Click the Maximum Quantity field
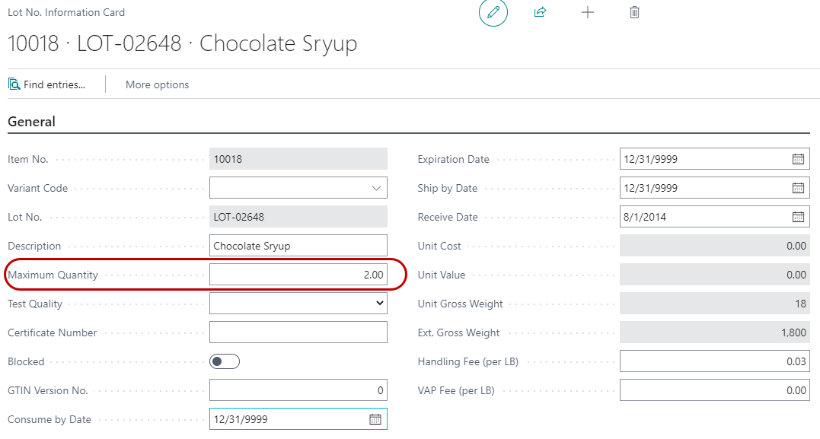The image size is (820, 439). [x=298, y=275]
